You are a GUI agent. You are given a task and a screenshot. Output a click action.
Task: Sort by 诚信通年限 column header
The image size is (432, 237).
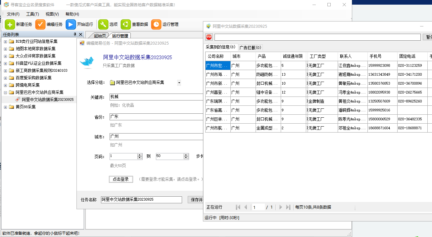[x=294, y=56]
